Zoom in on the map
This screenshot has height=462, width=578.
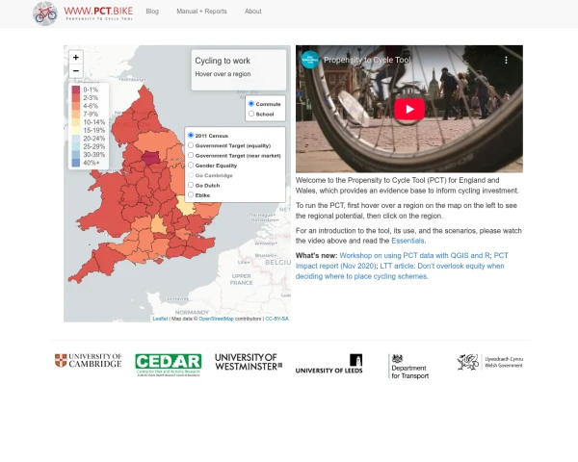(75, 58)
